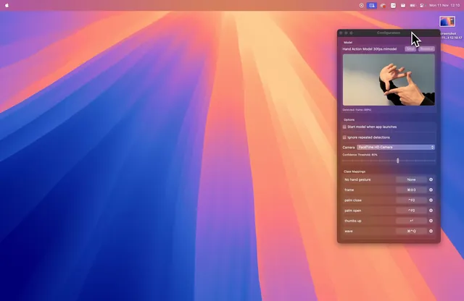Click the Configuration window title bar

389,33
